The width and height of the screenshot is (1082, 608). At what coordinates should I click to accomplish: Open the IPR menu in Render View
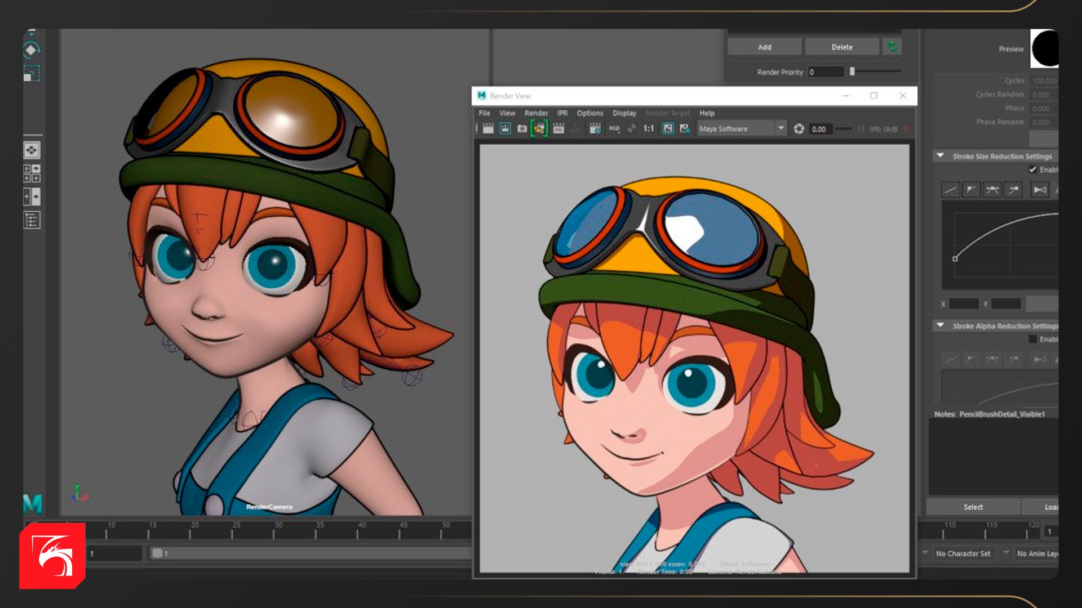(562, 113)
